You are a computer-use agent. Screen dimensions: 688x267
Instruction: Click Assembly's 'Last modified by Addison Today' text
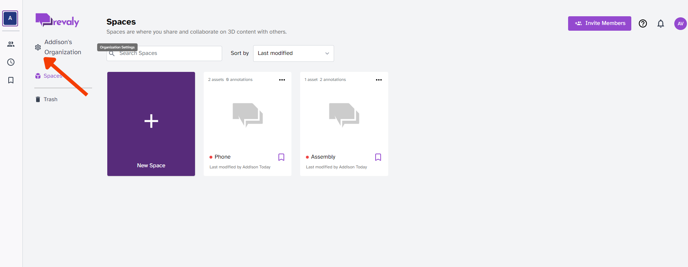tap(336, 167)
